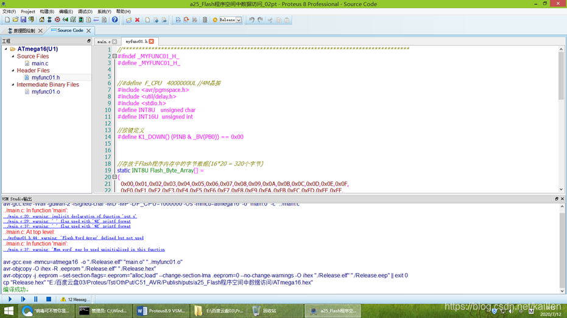Select main.c in the project tree

[40, 63]
